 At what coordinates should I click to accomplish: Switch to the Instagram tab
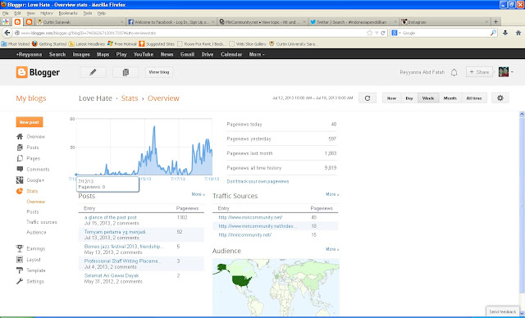click(445, 22)
